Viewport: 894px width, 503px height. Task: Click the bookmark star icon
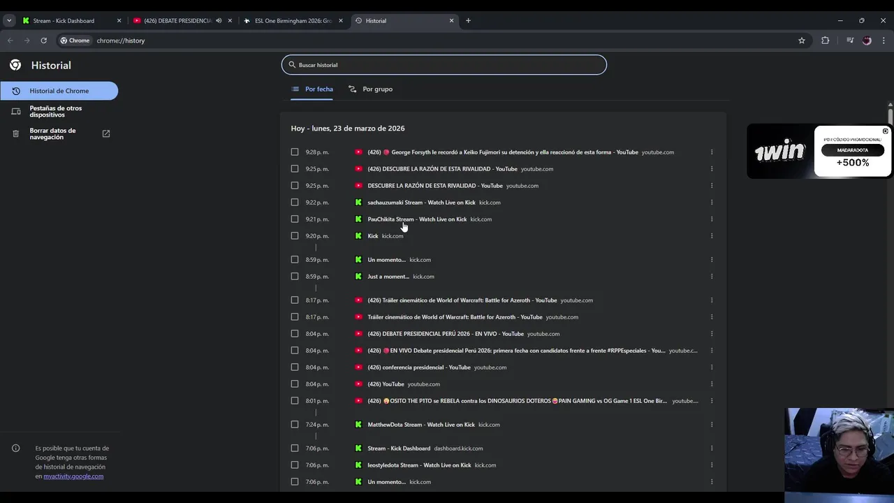tap(802, 41)
